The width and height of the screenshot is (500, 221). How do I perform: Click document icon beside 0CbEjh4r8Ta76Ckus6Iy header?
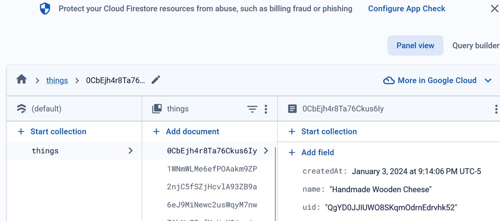(x=292, y=109)
